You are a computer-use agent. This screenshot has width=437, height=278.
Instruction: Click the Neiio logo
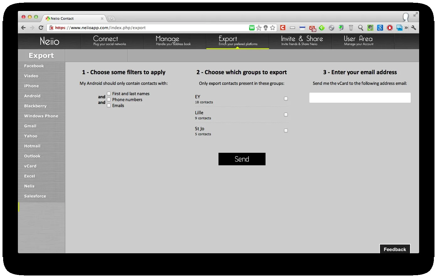coord(50,41)
